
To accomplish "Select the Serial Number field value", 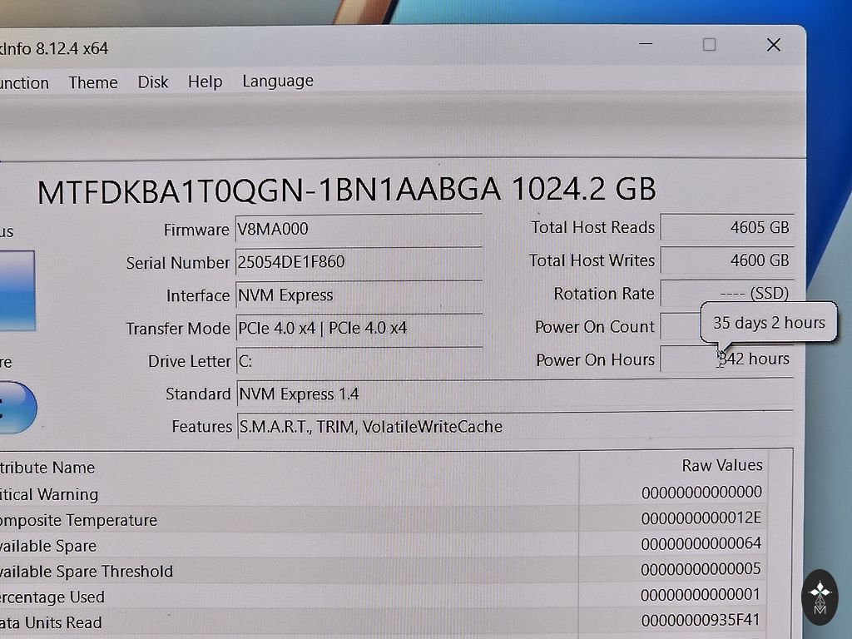I will click(358, 262).
